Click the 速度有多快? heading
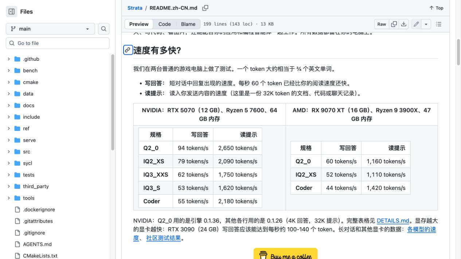This screenshot has width=461, height=259. [157, 50]
